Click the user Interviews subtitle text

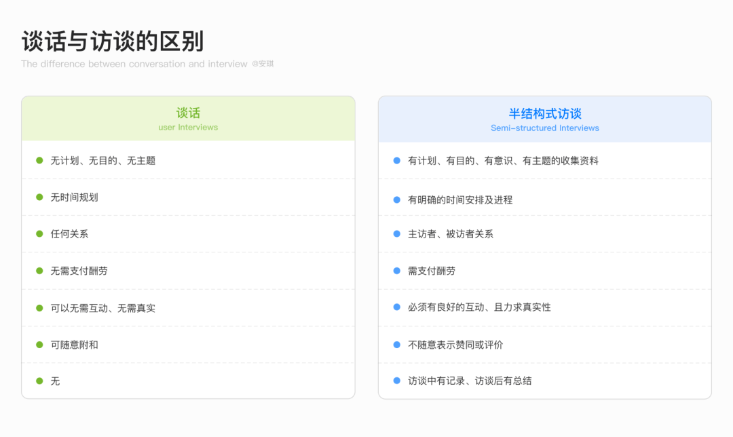(x=188, y=127)
